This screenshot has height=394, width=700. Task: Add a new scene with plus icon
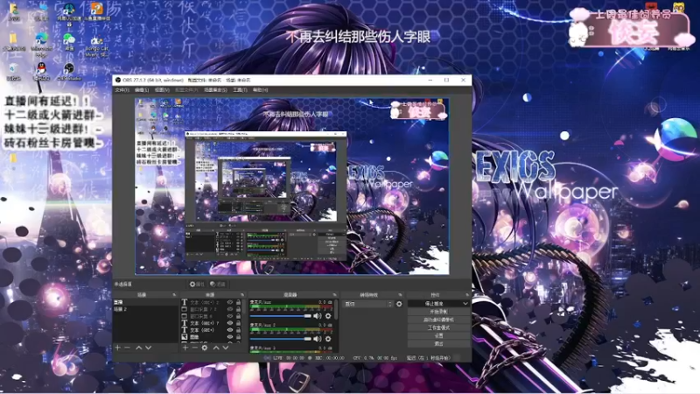[x=118, y=348]
